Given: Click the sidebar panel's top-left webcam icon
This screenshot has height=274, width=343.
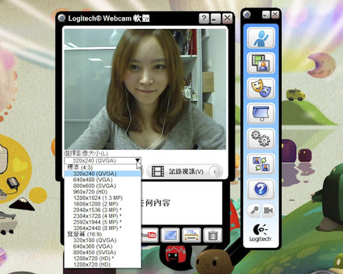Looking at the screenshot, I should (x=247, y=15).
